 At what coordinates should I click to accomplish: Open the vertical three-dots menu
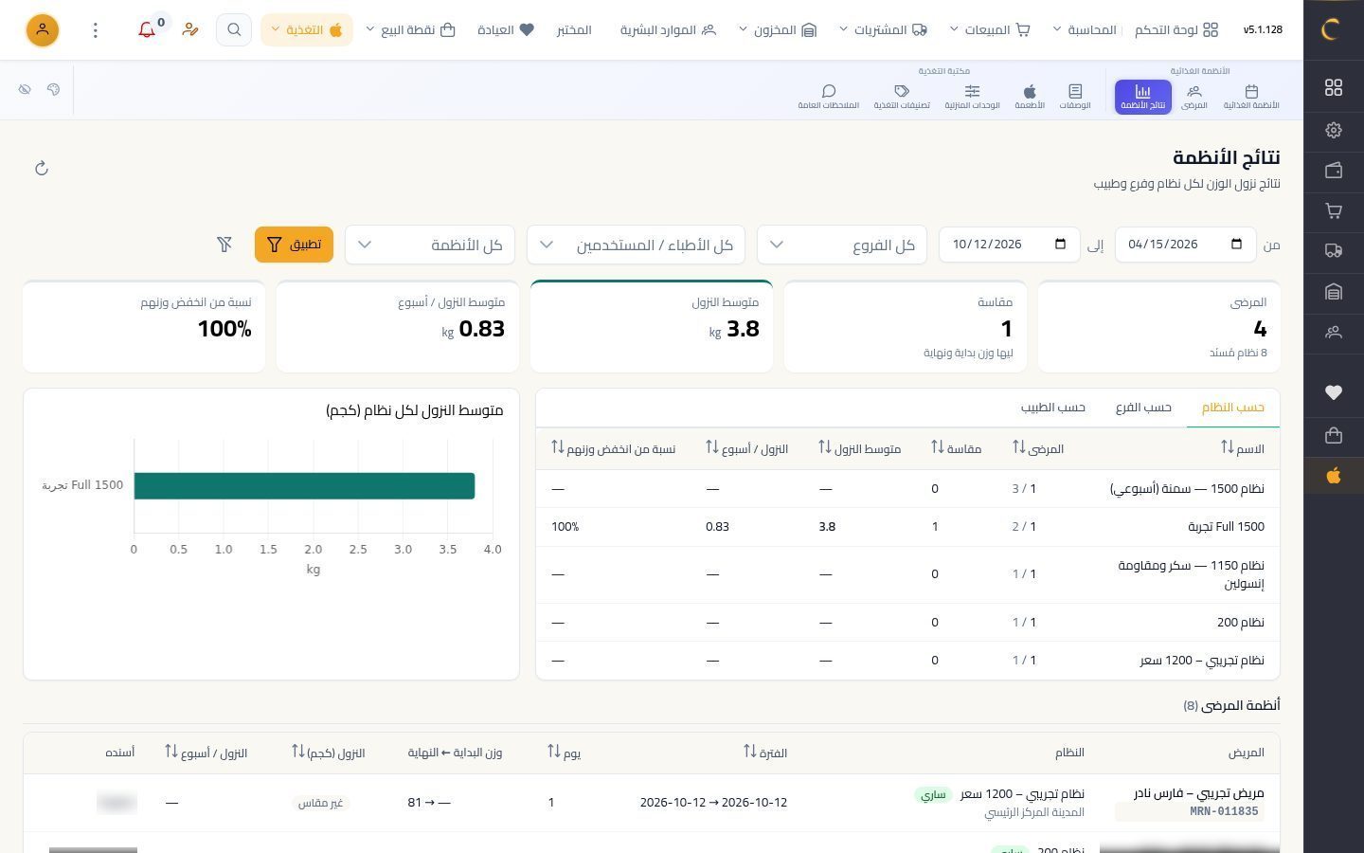(95, 30)
